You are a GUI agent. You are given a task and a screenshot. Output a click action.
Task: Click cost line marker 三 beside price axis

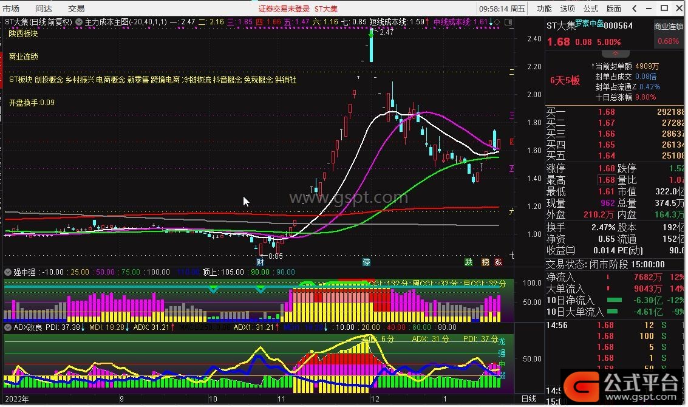pyautogui.click(x=511, y=115)
